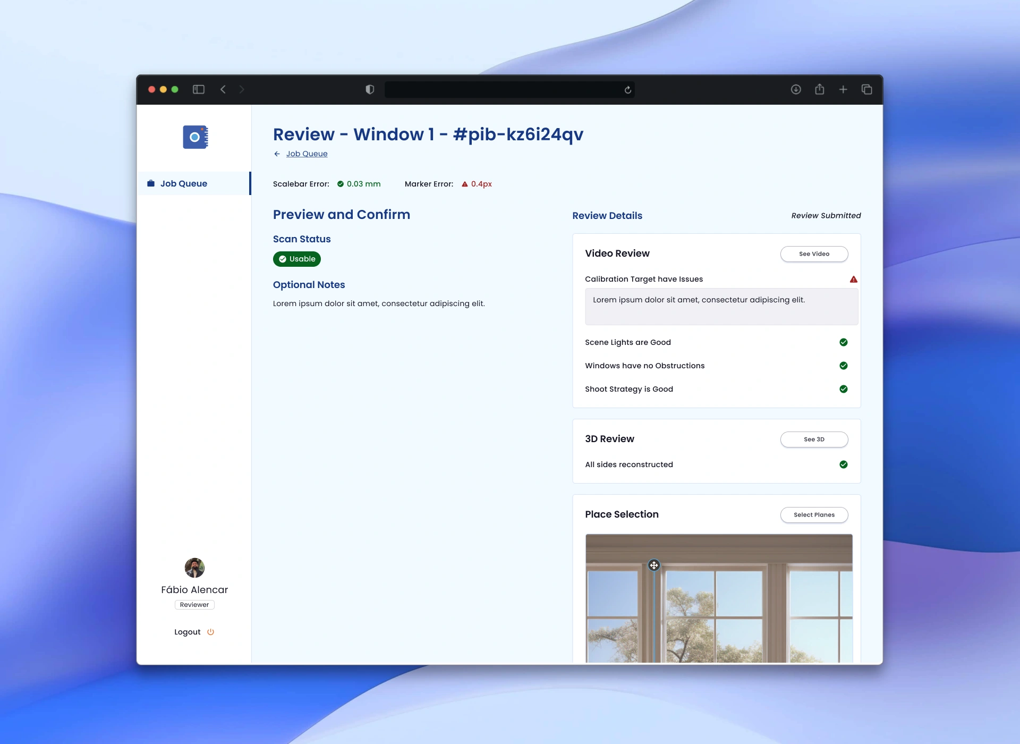Open browser downloads icon
Screen dimensions: 1020x744
coord(796,89)
